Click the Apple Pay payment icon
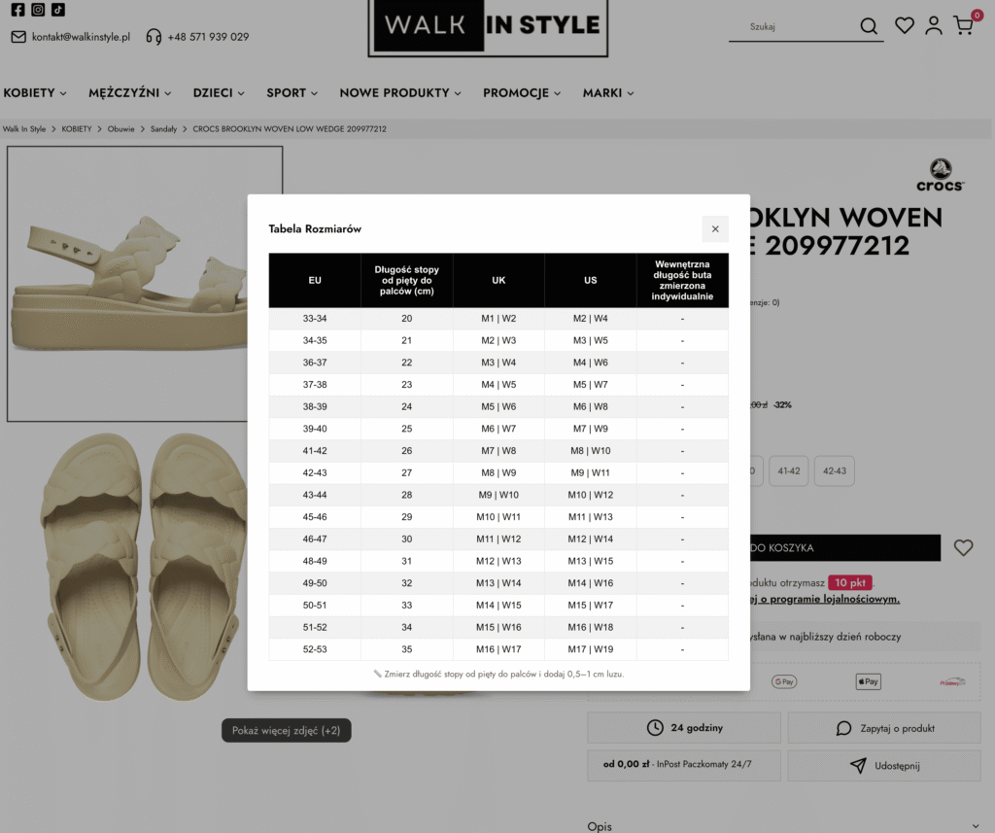This screenshot has height=833, width=995. pyautogui.click(x=868, y=681)
